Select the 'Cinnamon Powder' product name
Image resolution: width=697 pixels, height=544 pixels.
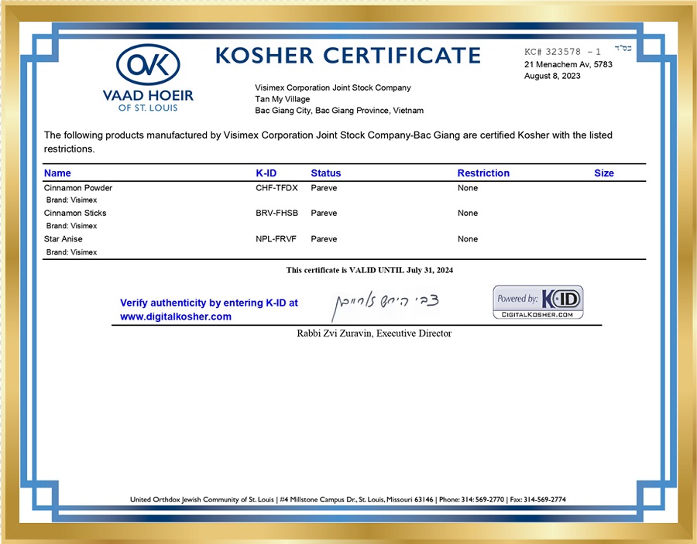77,188
